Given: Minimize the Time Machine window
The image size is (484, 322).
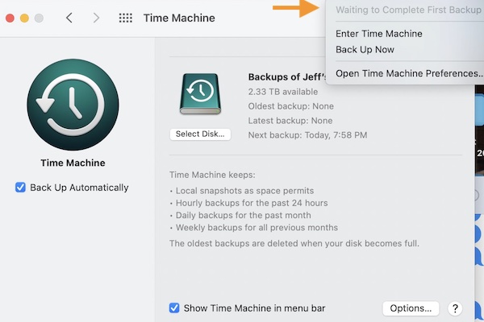Looking at the screenshot, I should 24,19.
